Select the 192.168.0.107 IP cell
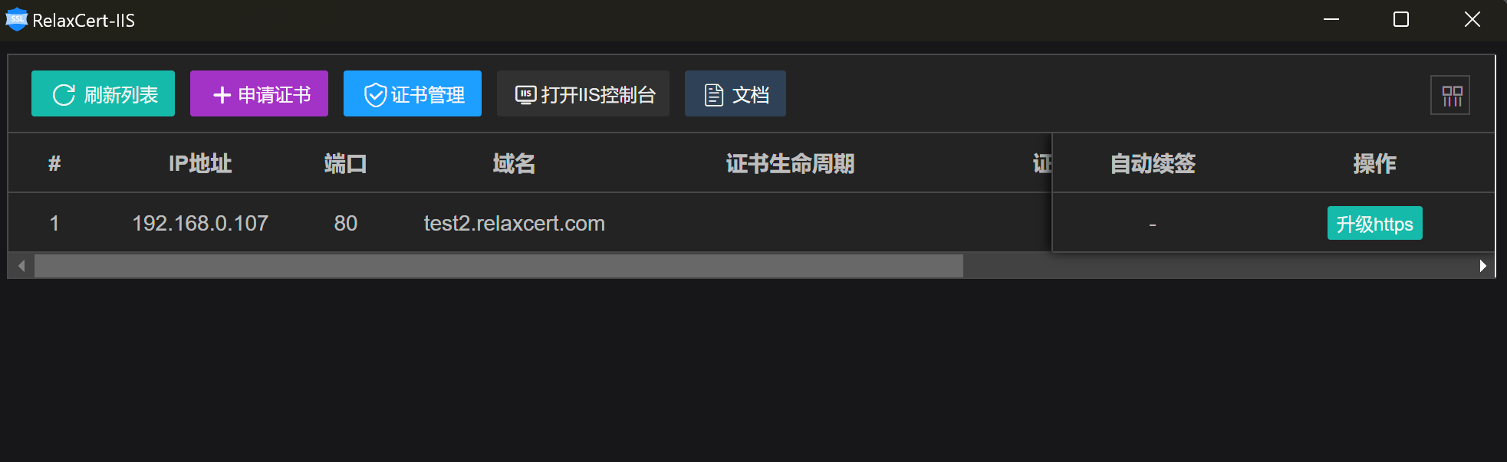 [200, 223]
